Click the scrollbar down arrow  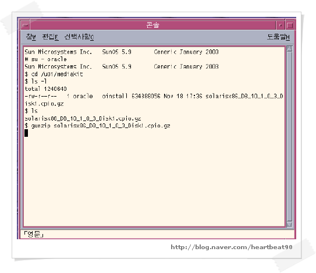pyautogui.click(x=289, y=224)
